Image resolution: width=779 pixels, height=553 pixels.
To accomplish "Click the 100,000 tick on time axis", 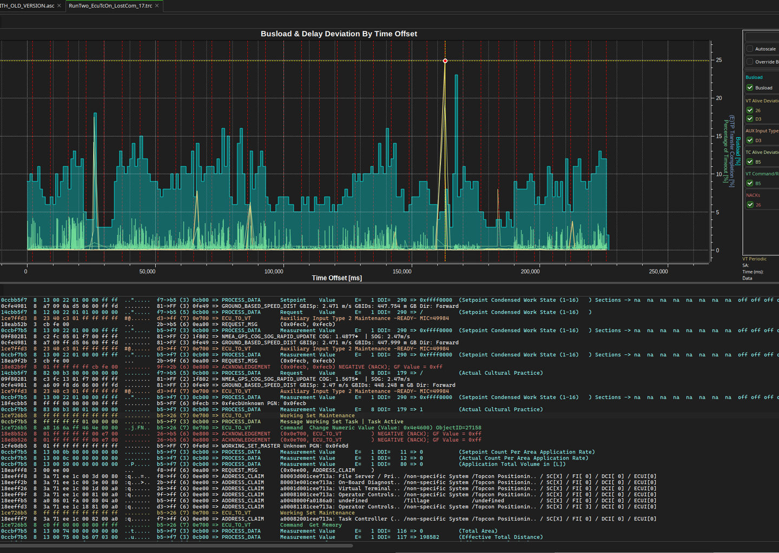I will [274, 272].
